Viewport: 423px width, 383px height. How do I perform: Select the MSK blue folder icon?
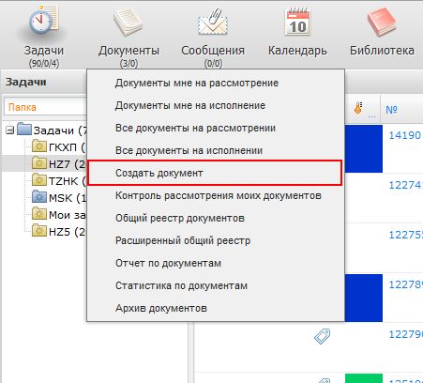[39, 197]
